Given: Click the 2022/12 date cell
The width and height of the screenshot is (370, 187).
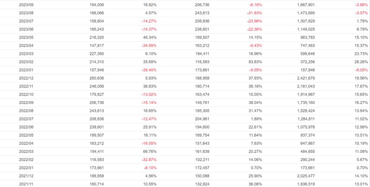Looking at the screenshot, I should point(26,78).
